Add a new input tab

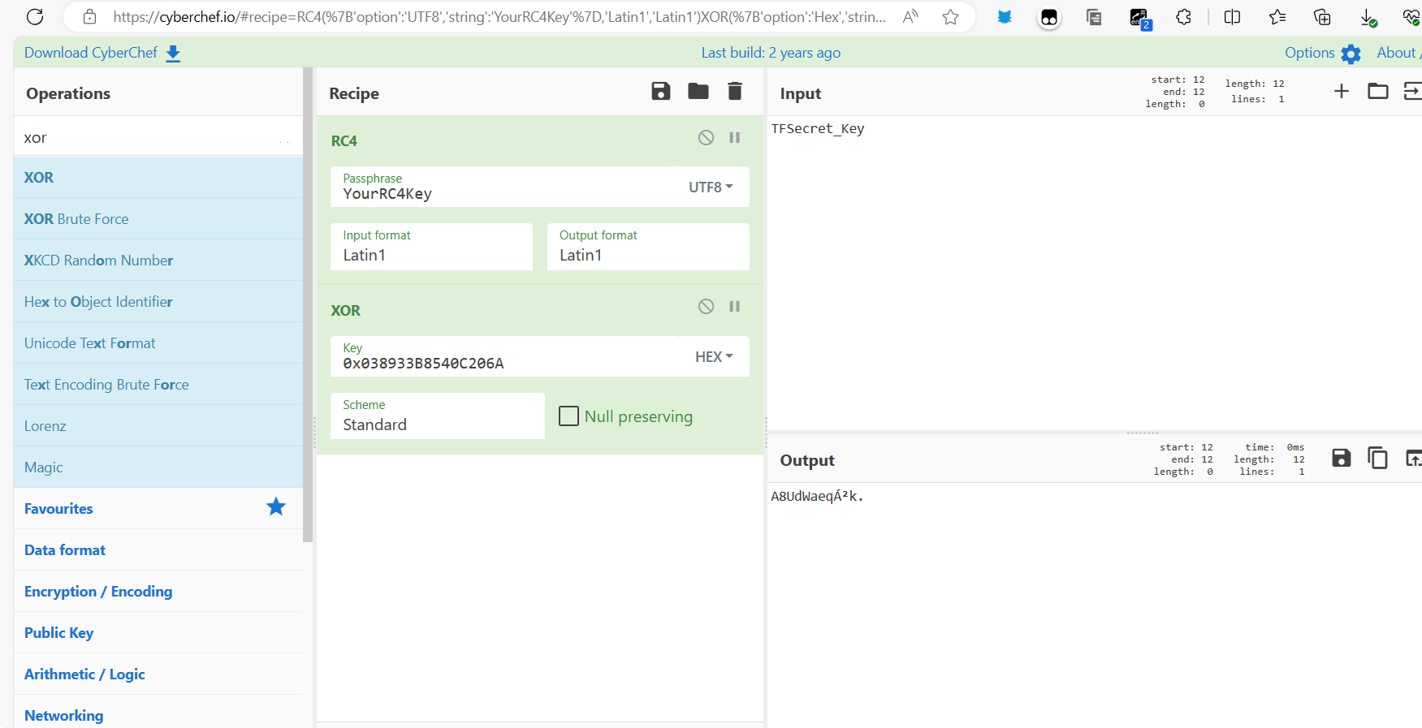(x=1342, y=91)
